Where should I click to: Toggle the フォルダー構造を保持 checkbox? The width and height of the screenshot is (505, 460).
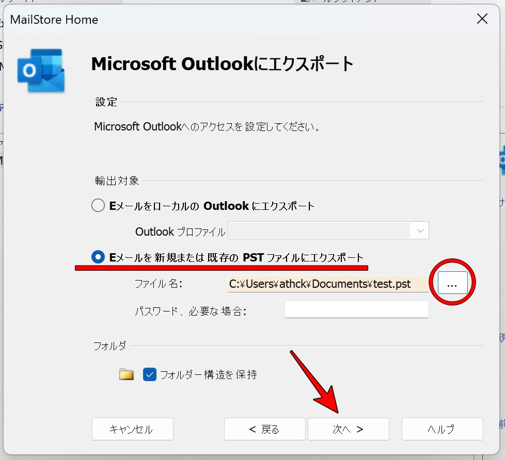point(150,374)
